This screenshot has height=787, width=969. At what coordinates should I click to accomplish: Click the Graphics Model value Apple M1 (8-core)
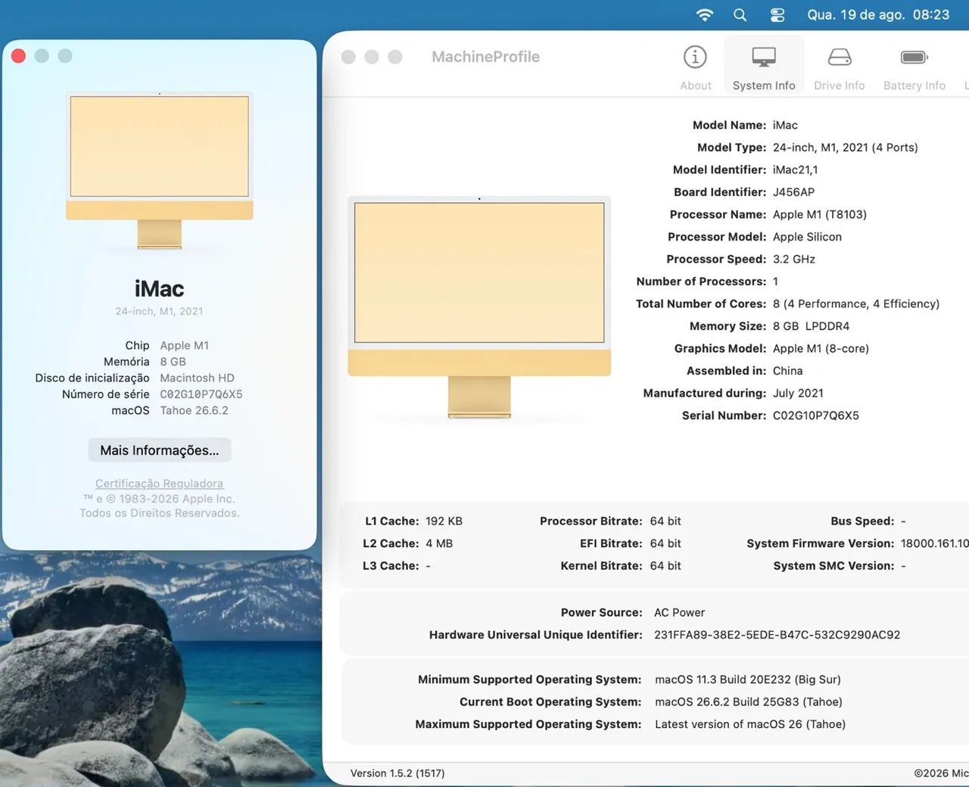coord(821,348)
